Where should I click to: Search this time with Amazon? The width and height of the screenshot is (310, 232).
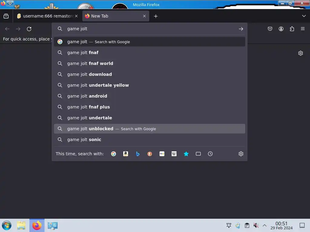(126, 154)
